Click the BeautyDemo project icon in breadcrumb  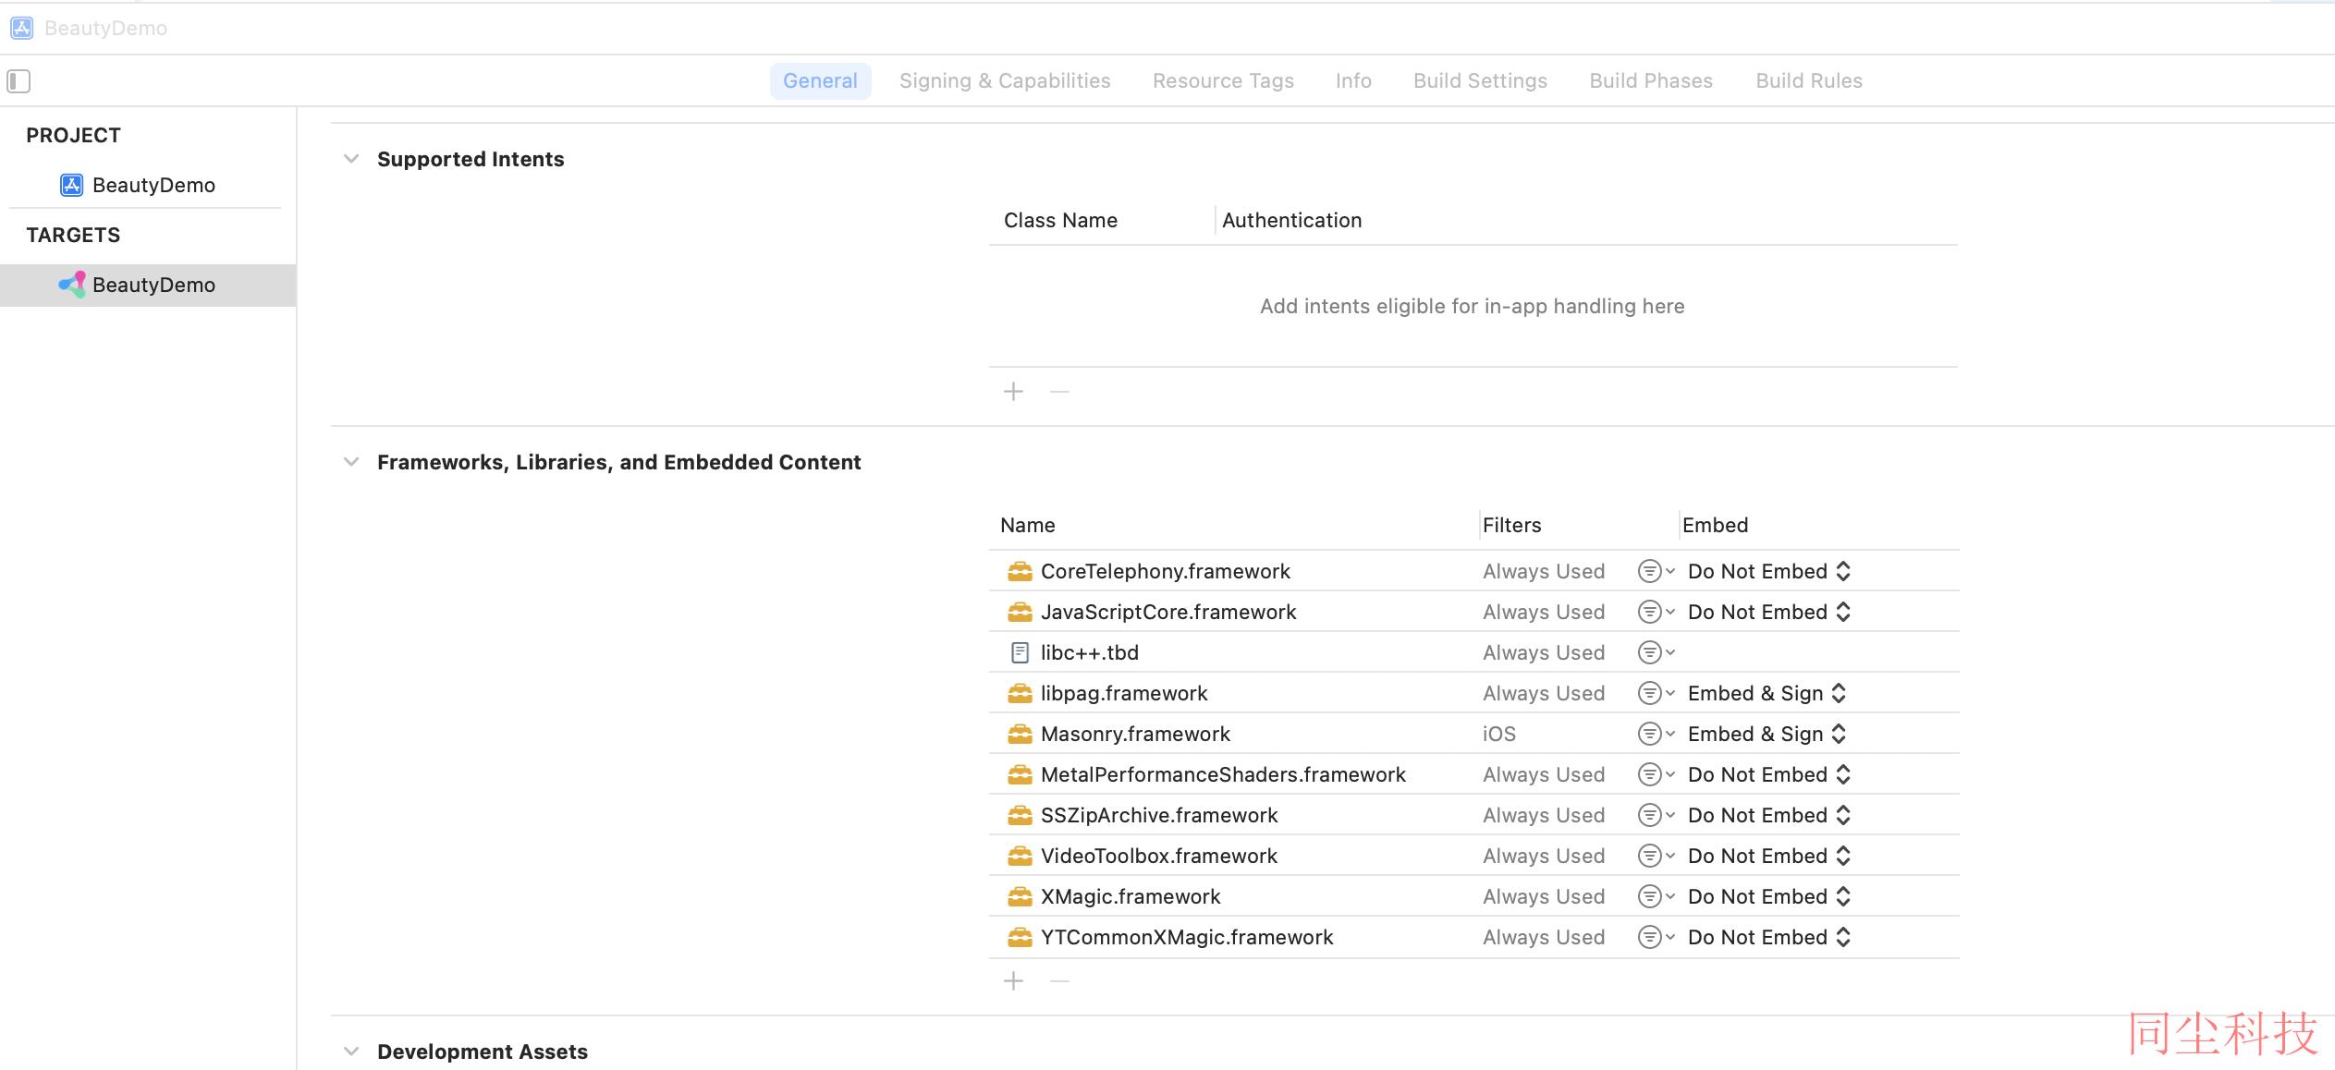[x=22, y=28]
